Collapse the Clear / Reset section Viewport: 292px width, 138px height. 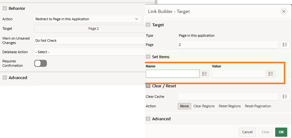(148, 86)
